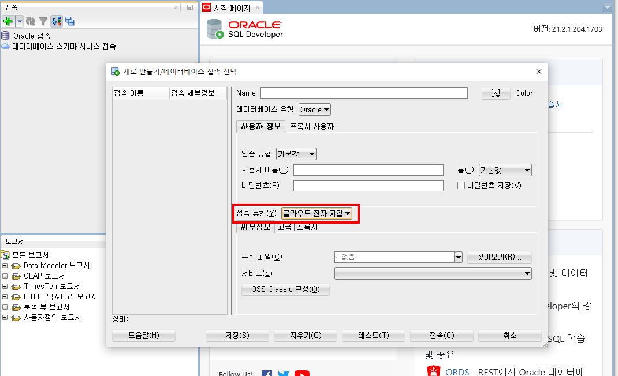Click the filter funnel icon
Image resolution: width=618 pixels, height=376 pixels.
[43, 21]
